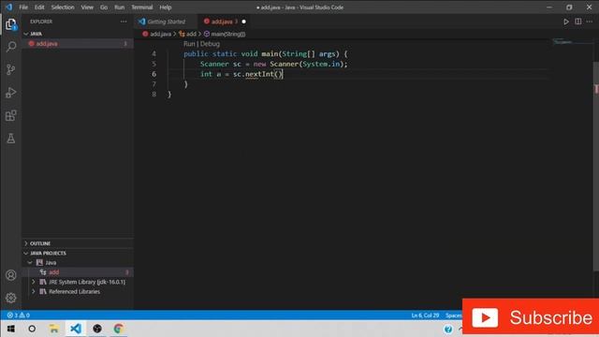
Task: Click the main method name on line 4
Action: [x=270, y=54]
